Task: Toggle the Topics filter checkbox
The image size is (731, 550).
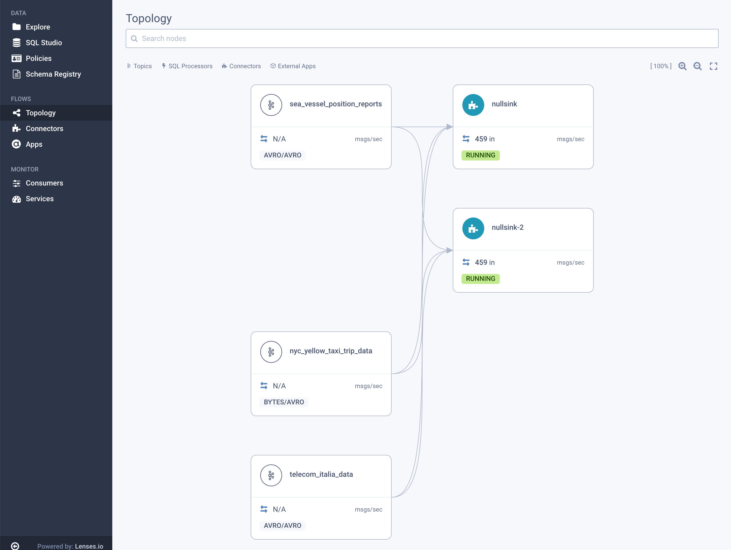Action: click(x=139, y=66)
